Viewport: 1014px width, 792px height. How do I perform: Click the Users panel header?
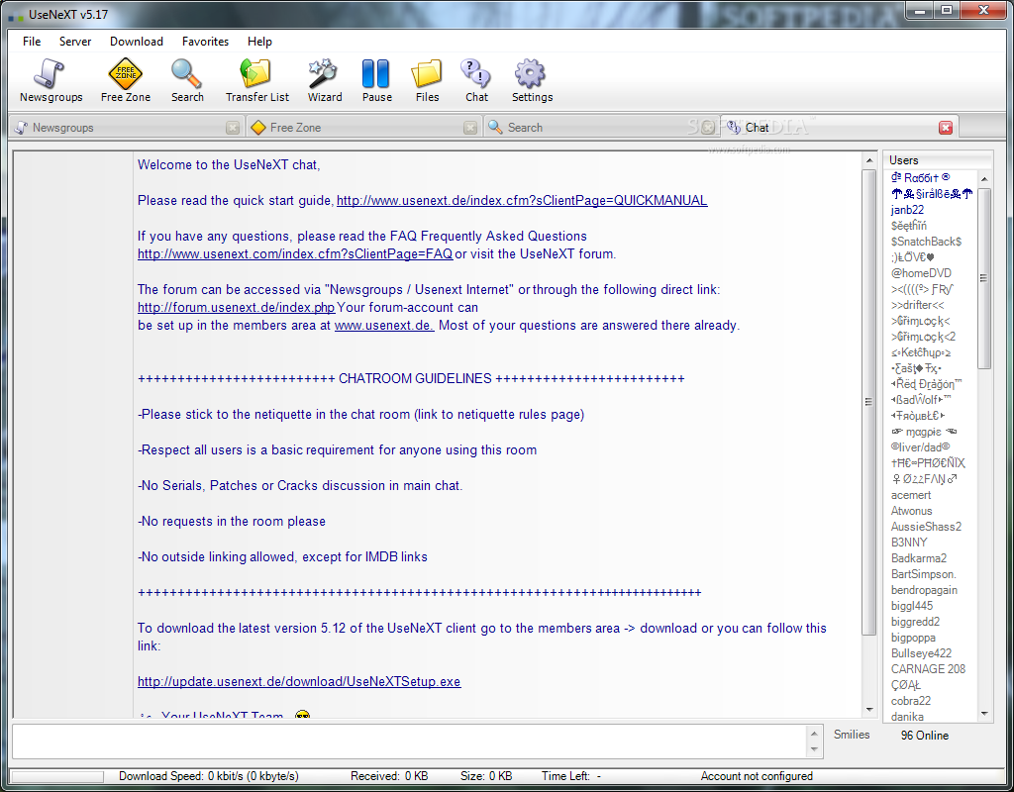[x=937, y=160]
